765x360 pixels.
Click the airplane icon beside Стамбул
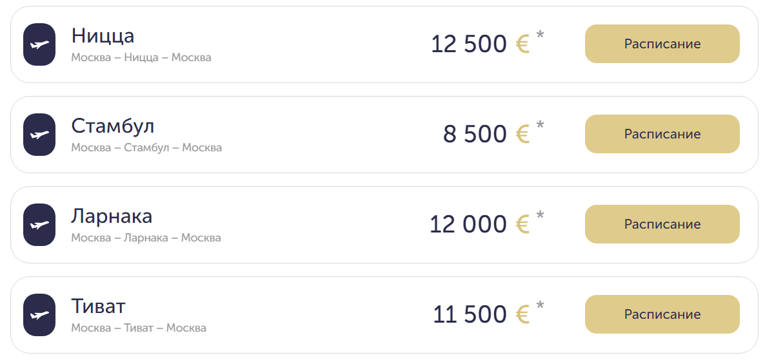point(39,135)
